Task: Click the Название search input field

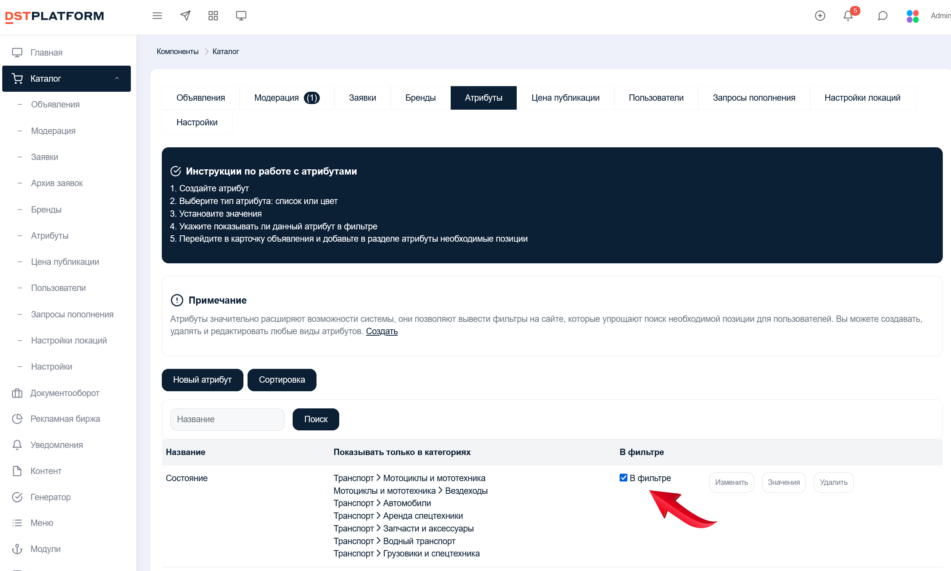Action: (227, 419)
